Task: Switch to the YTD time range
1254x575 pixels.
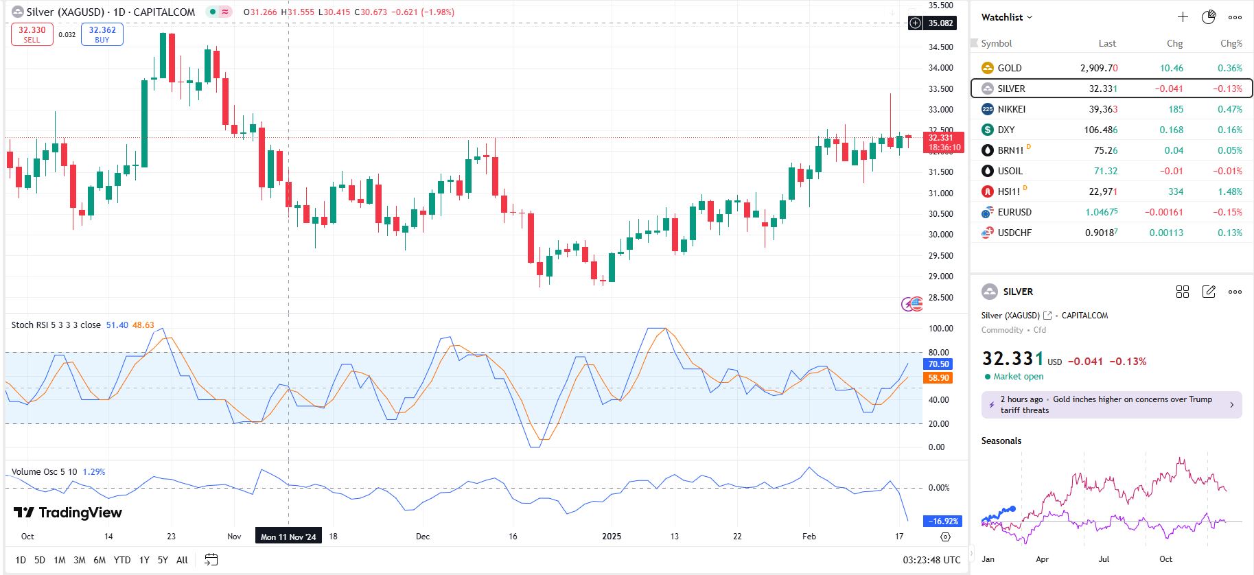Action: [122, 560]
